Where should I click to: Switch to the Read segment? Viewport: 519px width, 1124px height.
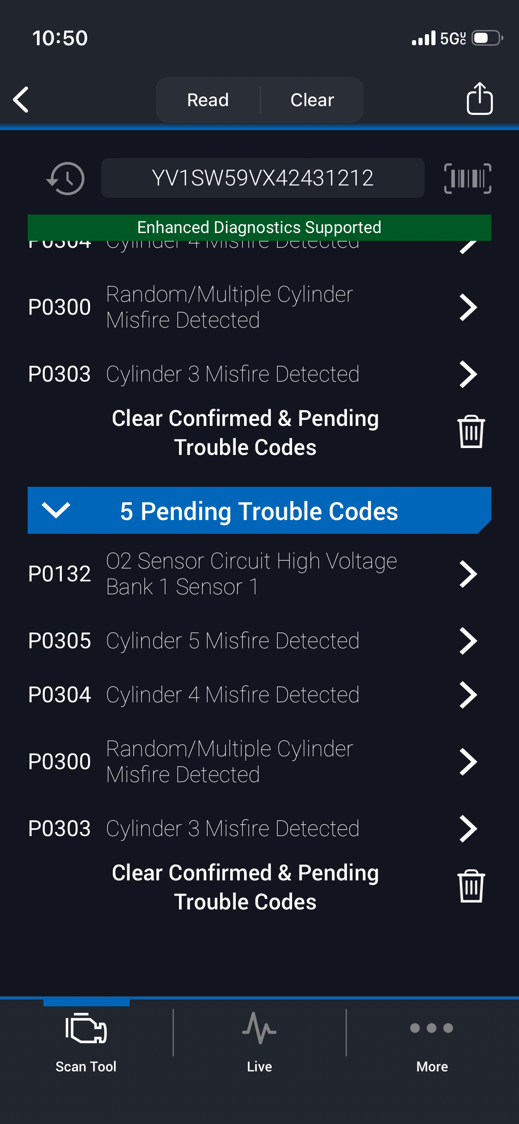tap(208, 100)
